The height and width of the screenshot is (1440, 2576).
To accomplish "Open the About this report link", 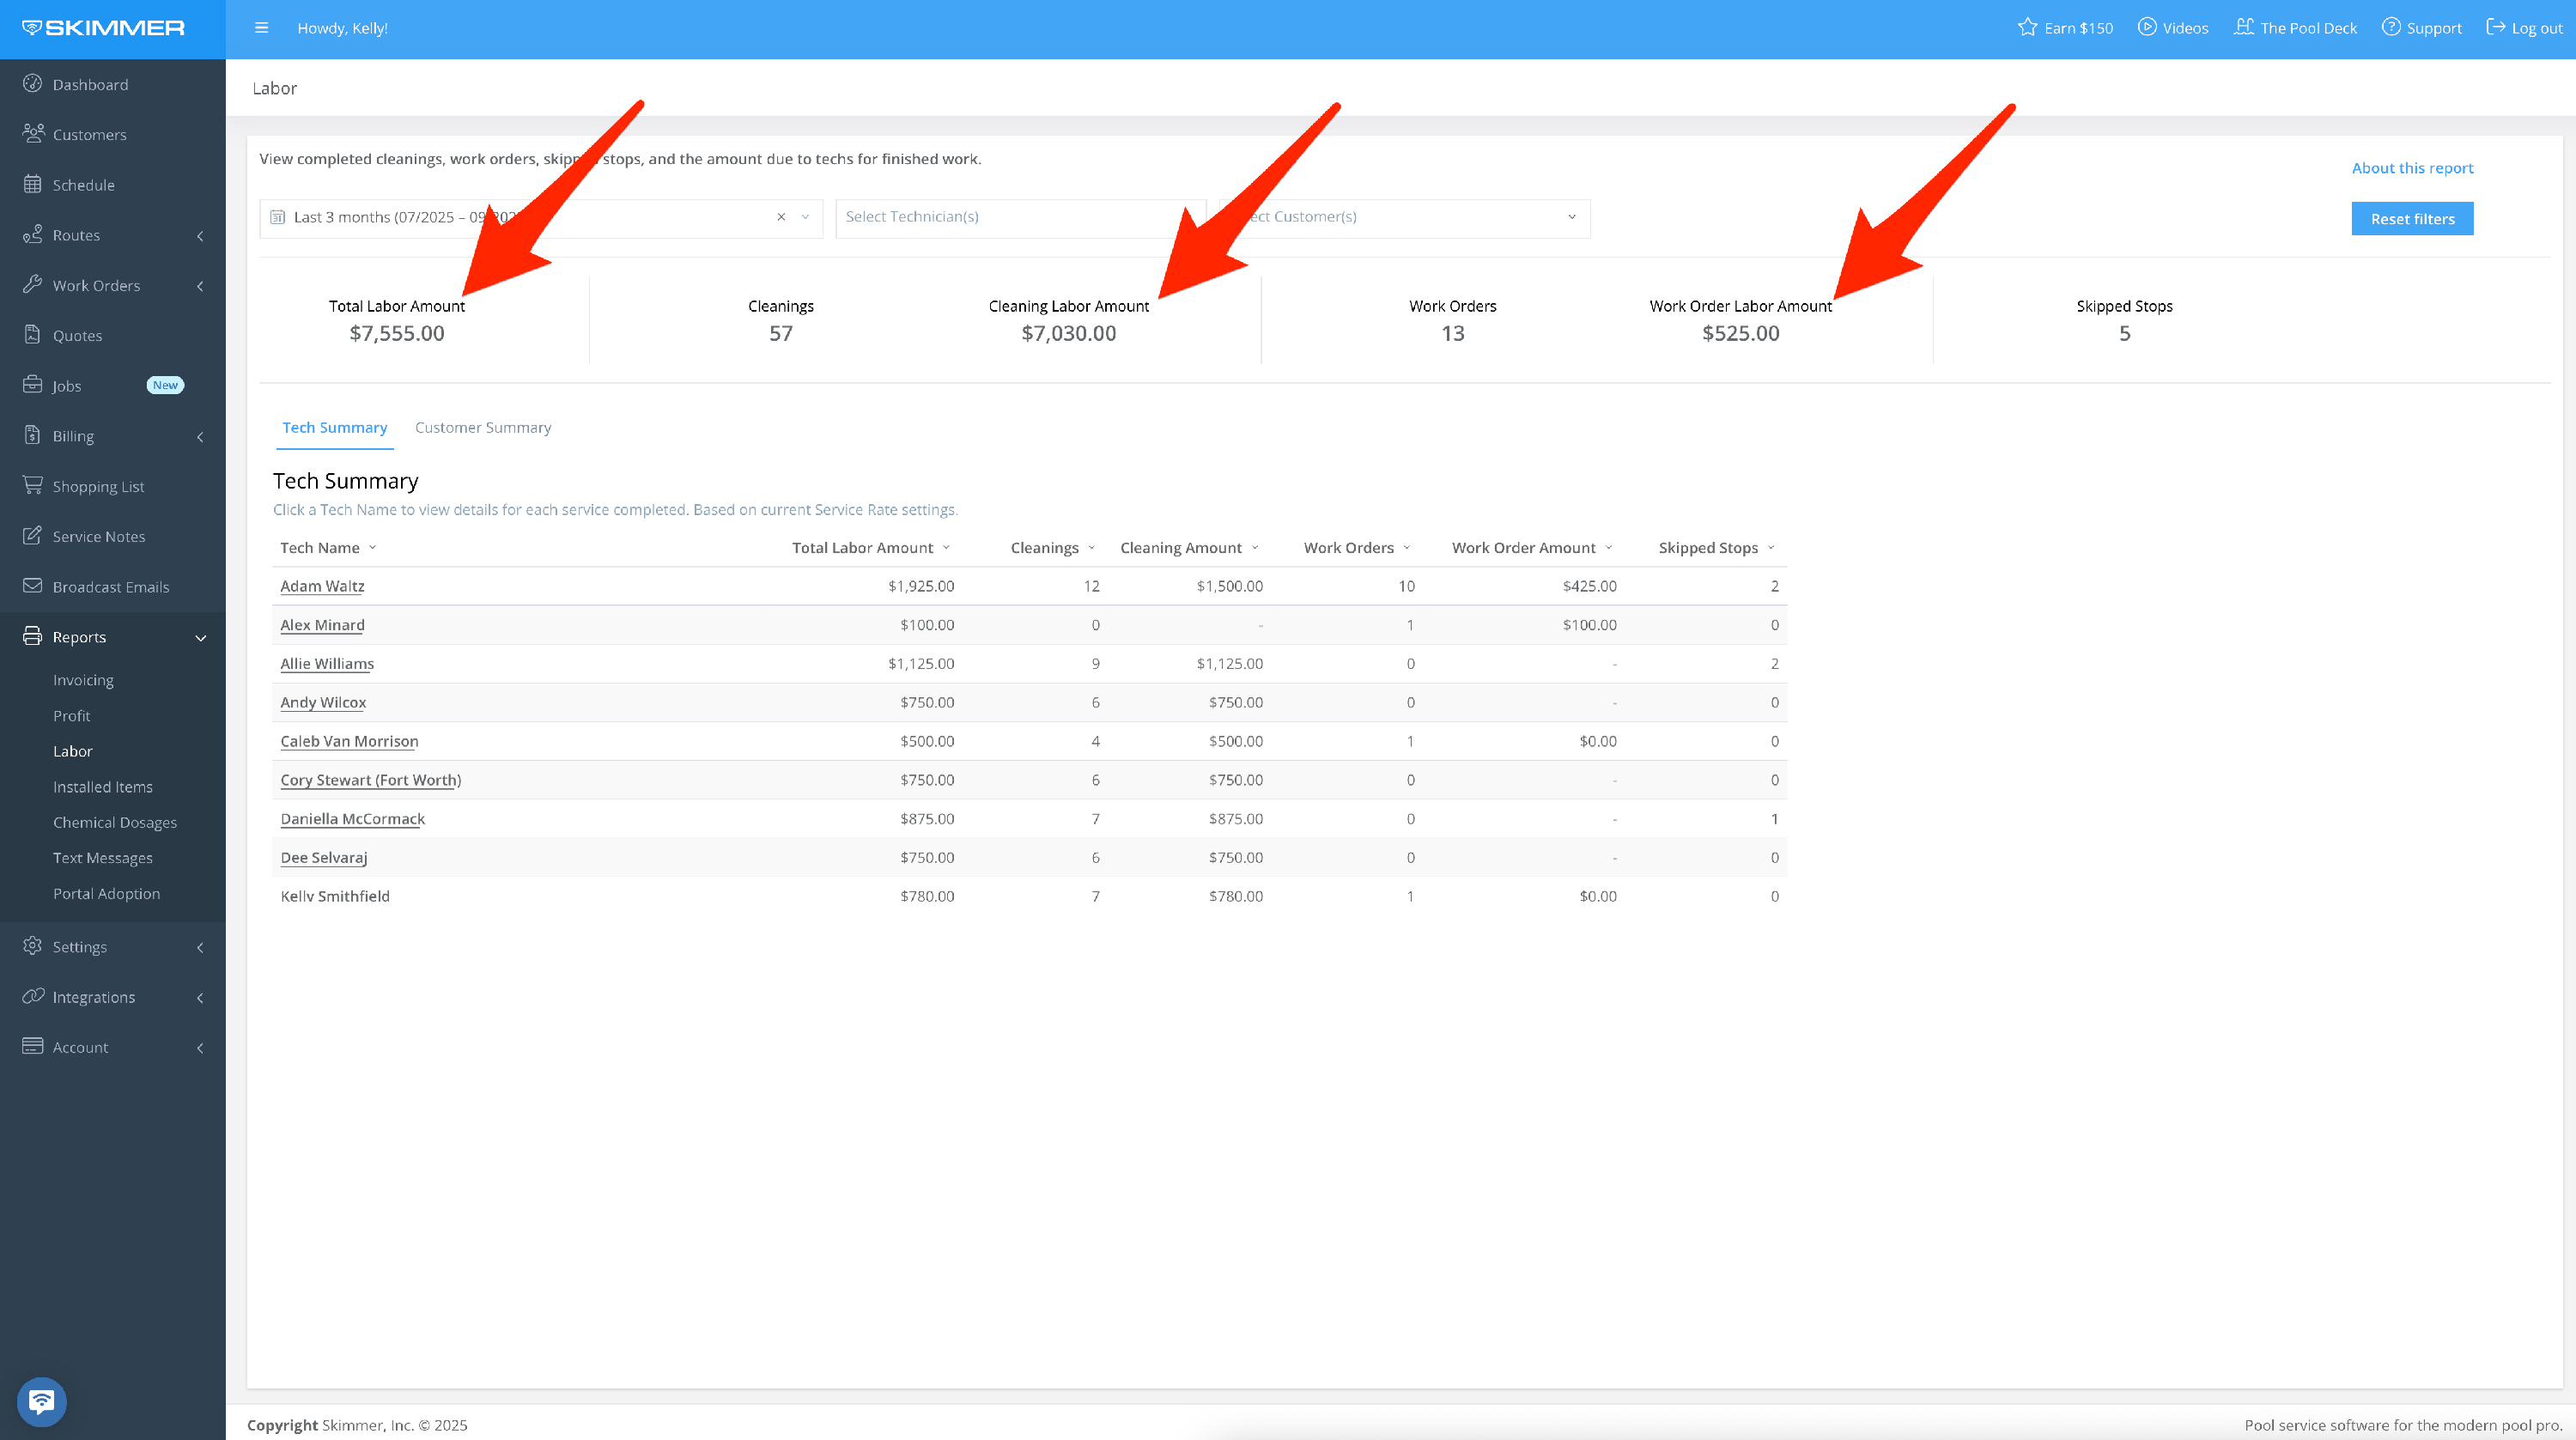I will click(2412, 168).
